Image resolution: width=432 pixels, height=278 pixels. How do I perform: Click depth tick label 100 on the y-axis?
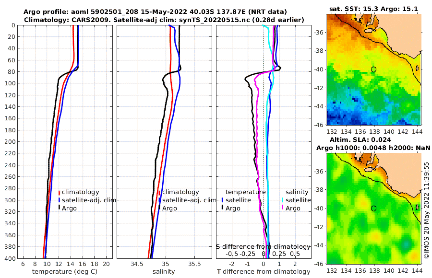(x=10, y=83)
